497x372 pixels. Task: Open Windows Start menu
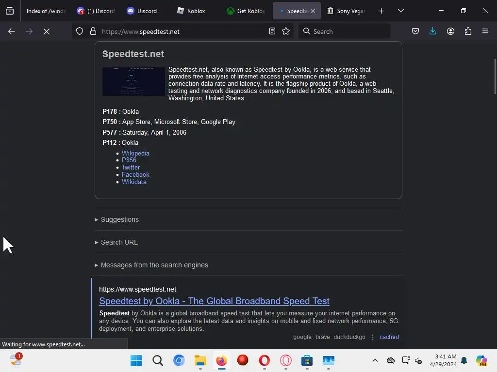pos(136,360)
